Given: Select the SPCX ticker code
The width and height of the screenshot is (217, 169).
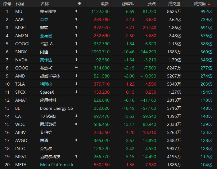Looking at the screenshot, I should coord(20,92).
